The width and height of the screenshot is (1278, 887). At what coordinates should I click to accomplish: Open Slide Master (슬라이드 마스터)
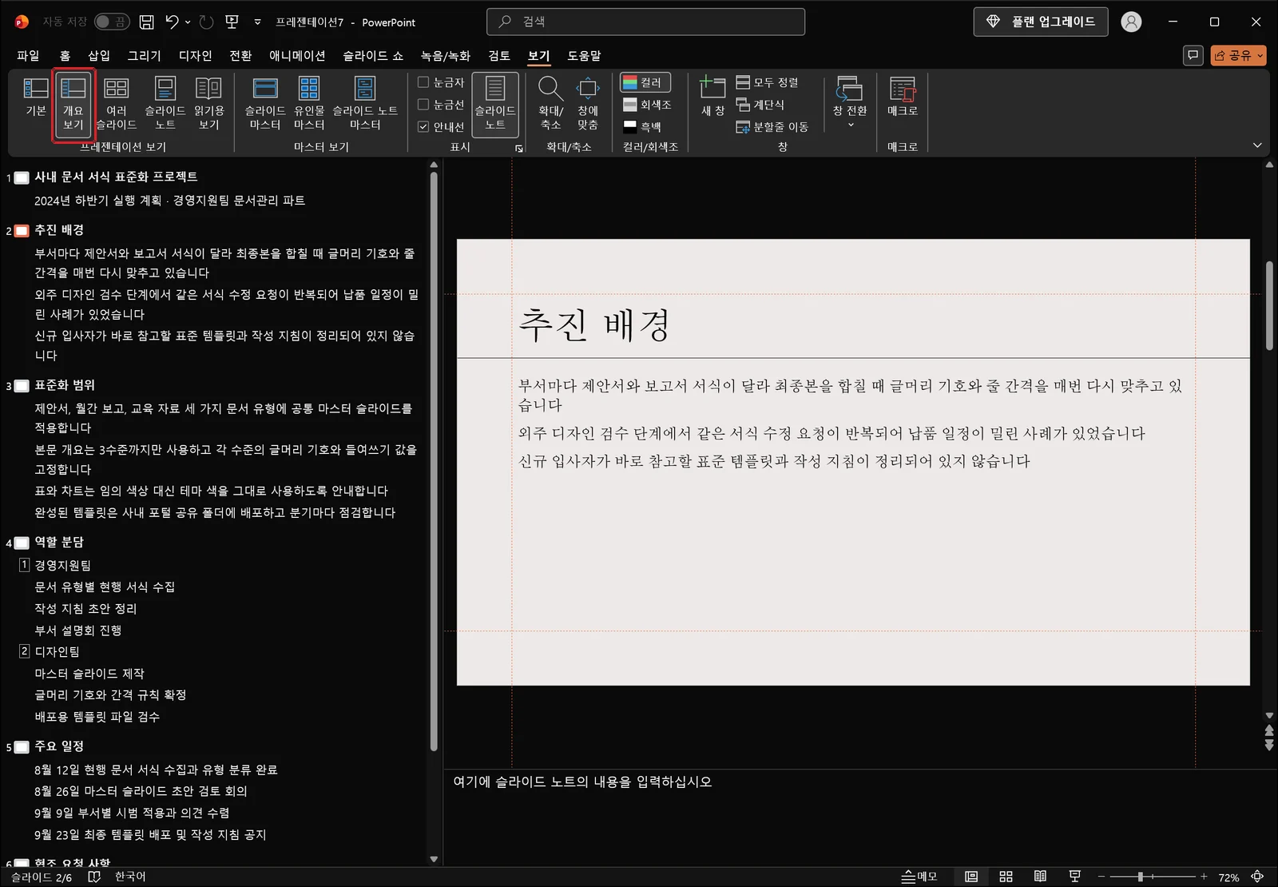265,104
